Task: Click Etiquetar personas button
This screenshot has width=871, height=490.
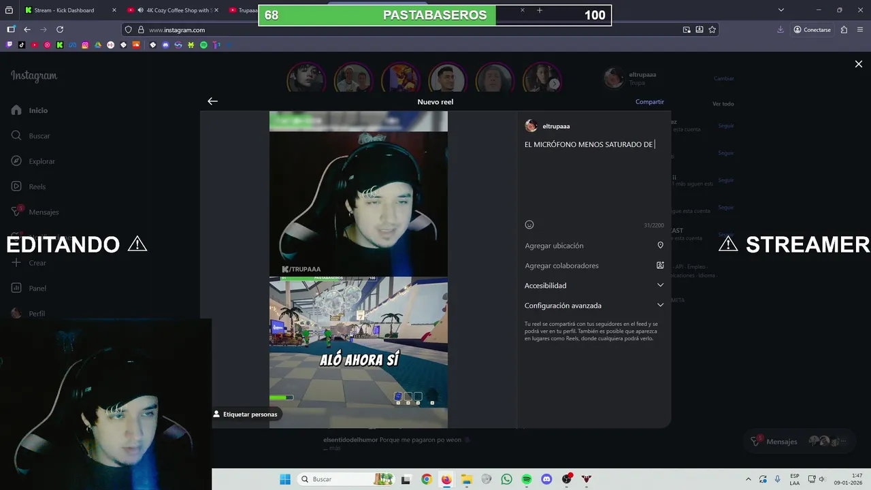Action: pos(246,414)
